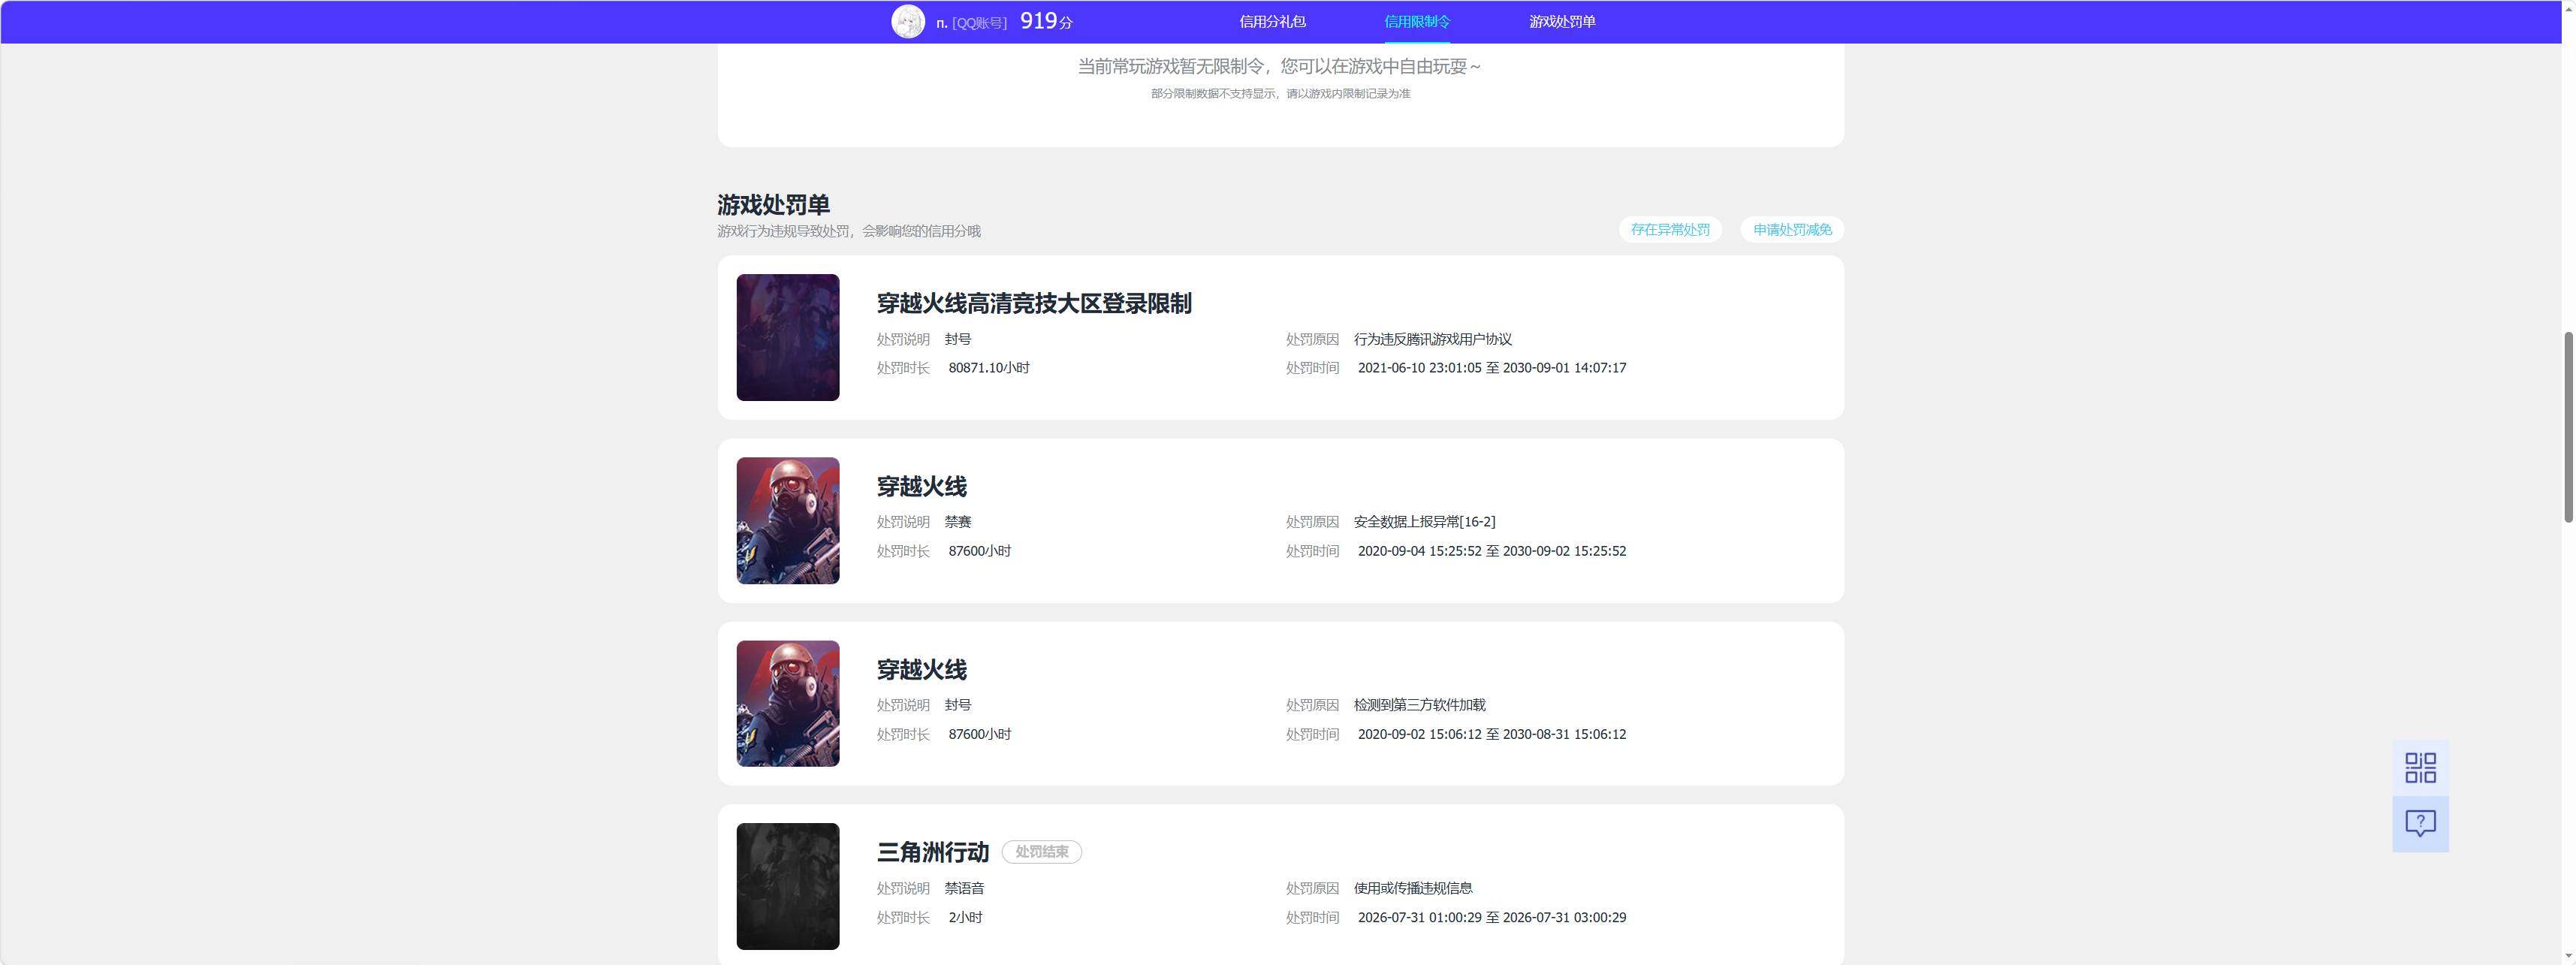Click the user avatar in the header
This screenshot has width=2576, height=965.
coord(908,21)
